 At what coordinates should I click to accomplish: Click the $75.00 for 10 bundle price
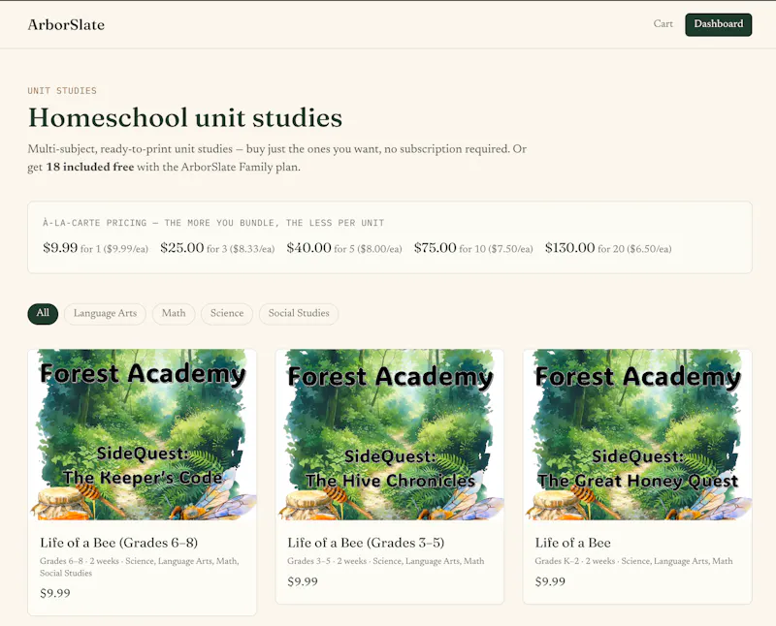[x=473, y=248]
